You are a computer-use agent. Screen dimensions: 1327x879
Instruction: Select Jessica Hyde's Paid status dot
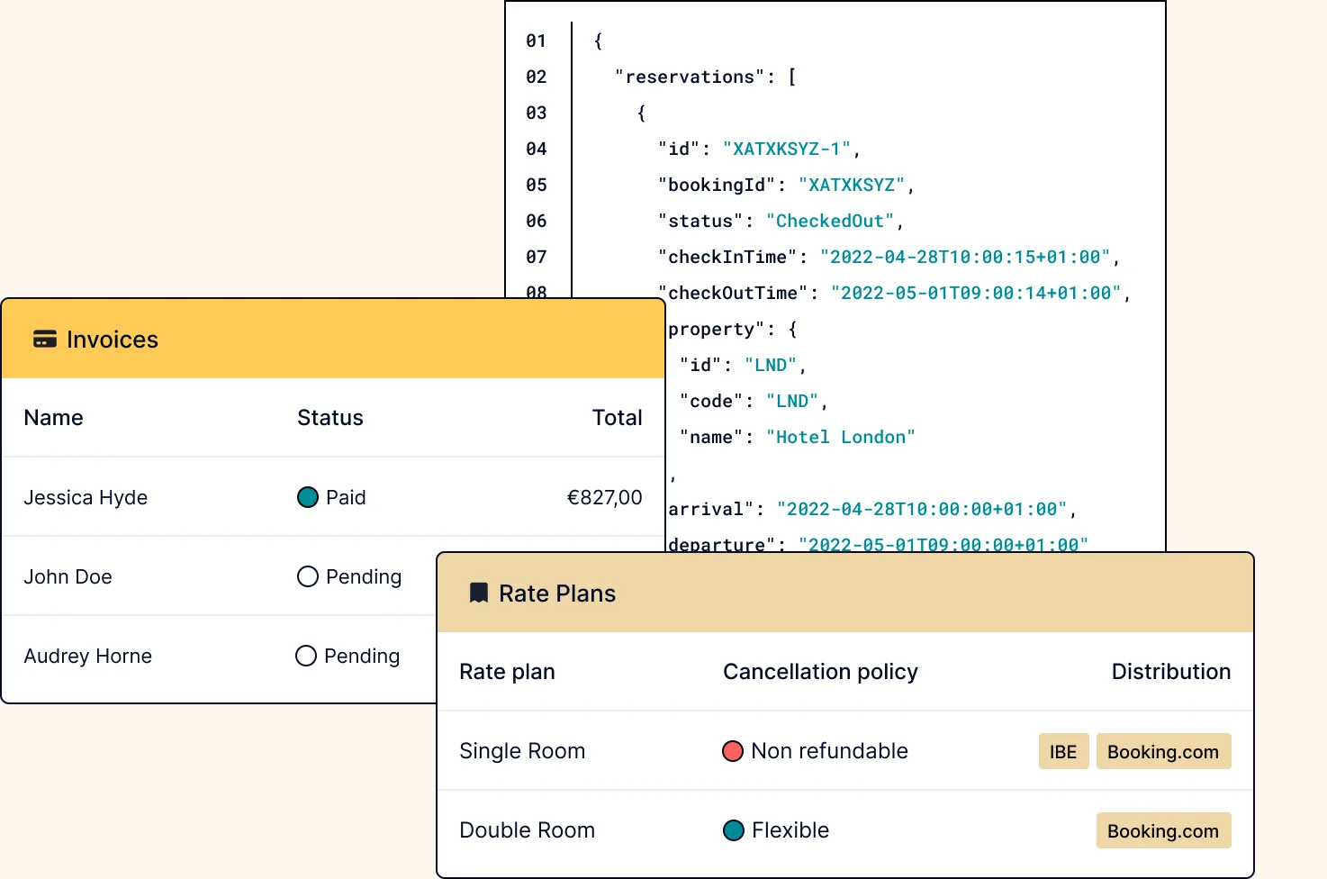point(308,497)
